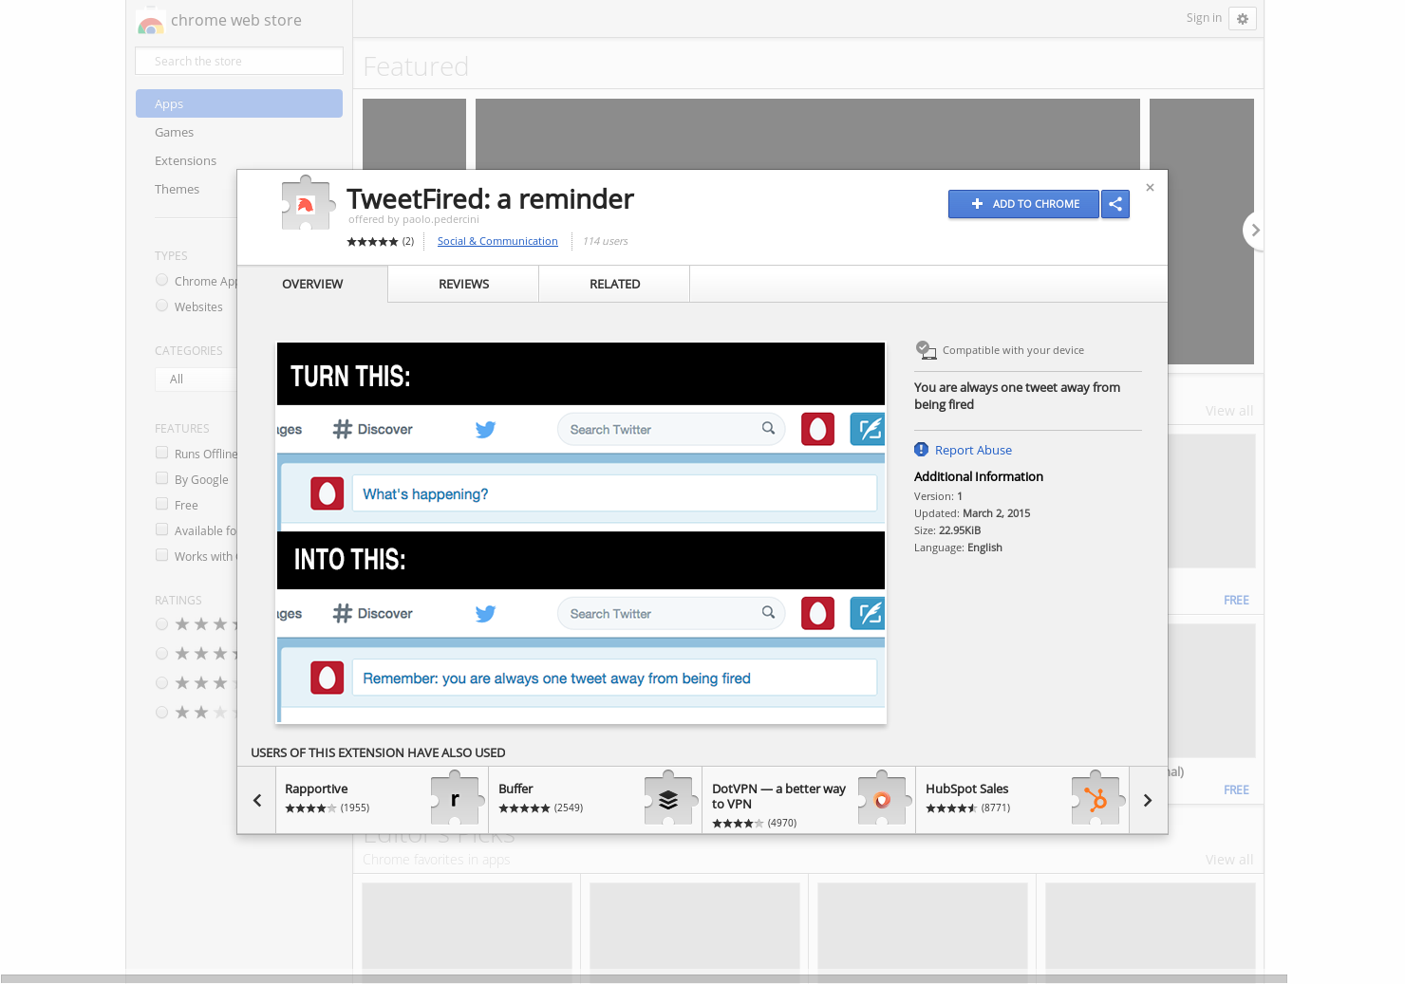Image resolution: width=1405 pixels, height=984 pixels.
Task: Switch to the Overview tab
Action: [x=312, y=284]
